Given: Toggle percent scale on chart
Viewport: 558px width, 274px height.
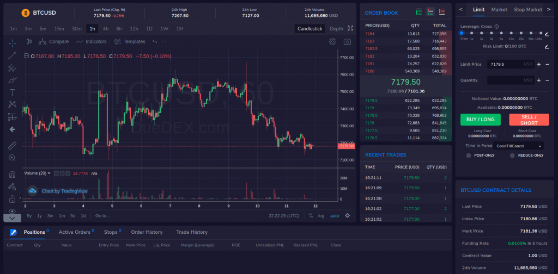Looking at the screenshot, I should coord(311,215).
